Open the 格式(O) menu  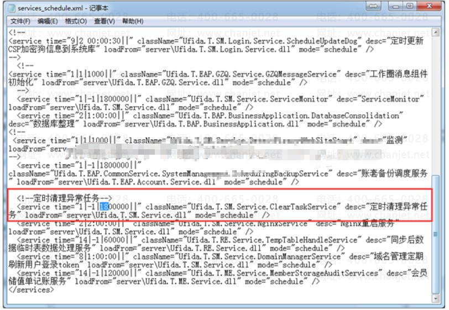click(76, 21)
